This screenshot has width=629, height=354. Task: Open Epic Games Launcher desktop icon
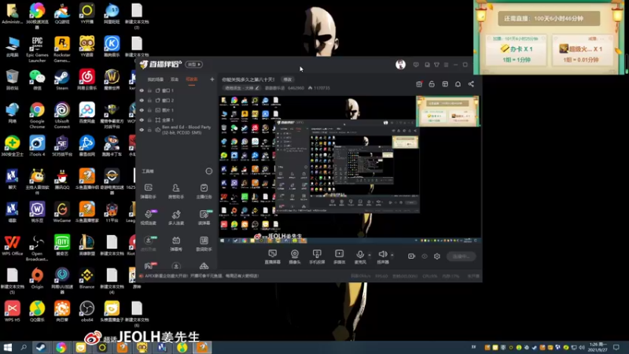click(37, 49)
